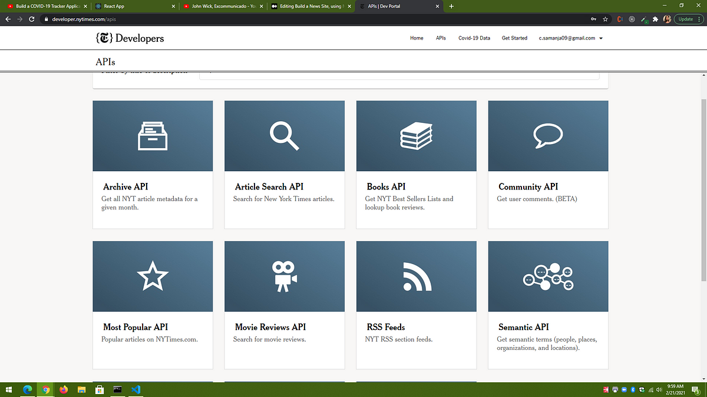Click 'Get user comments. (BETA)' text
The image size is (707, 397).
click(537, 199)
